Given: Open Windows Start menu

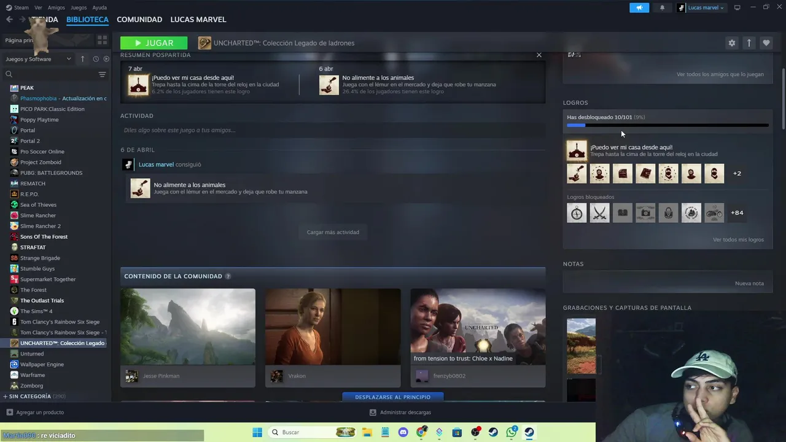Looking at the screenshot, I should click(257, 432).
